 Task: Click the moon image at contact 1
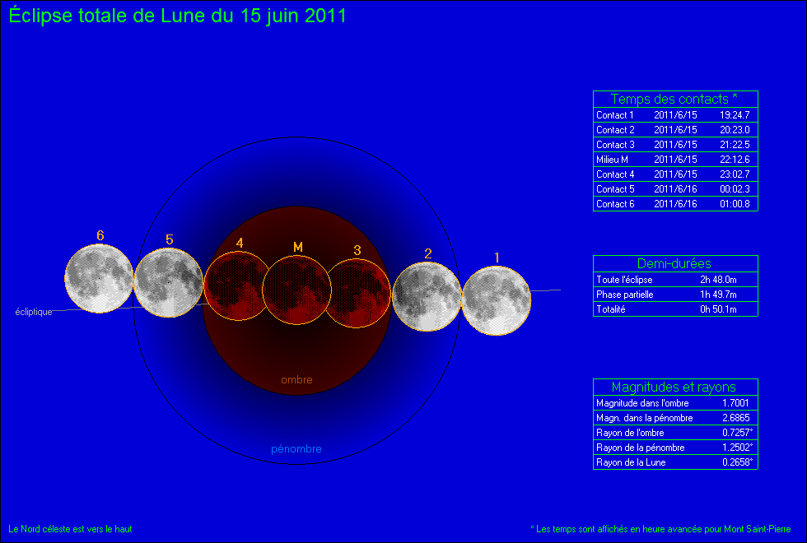coord(496,301)
